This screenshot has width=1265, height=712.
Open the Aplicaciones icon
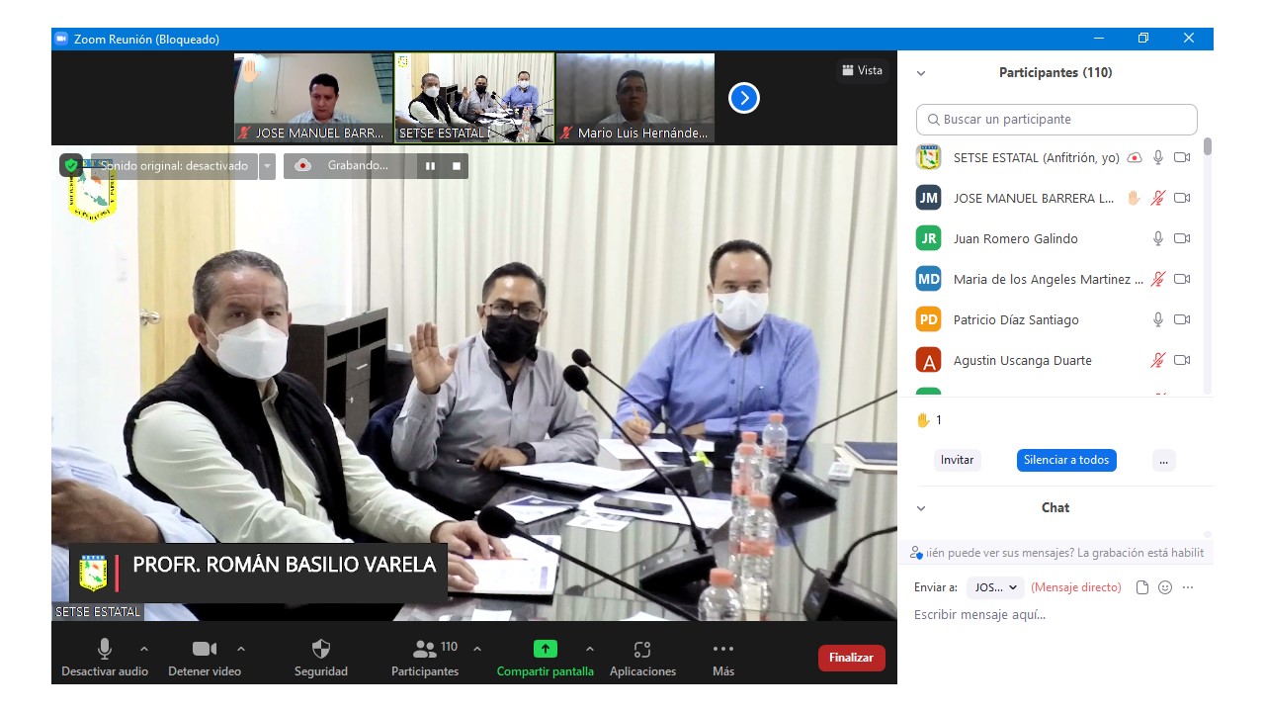pos(642,650)
